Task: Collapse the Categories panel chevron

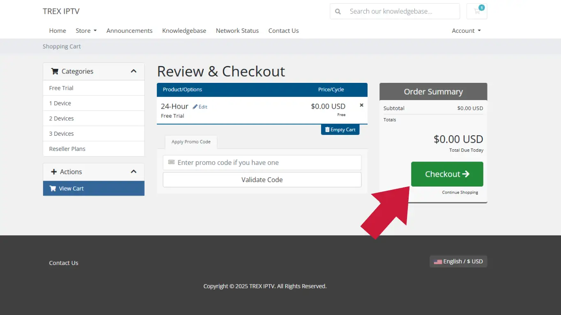Action: pos(133,71)
